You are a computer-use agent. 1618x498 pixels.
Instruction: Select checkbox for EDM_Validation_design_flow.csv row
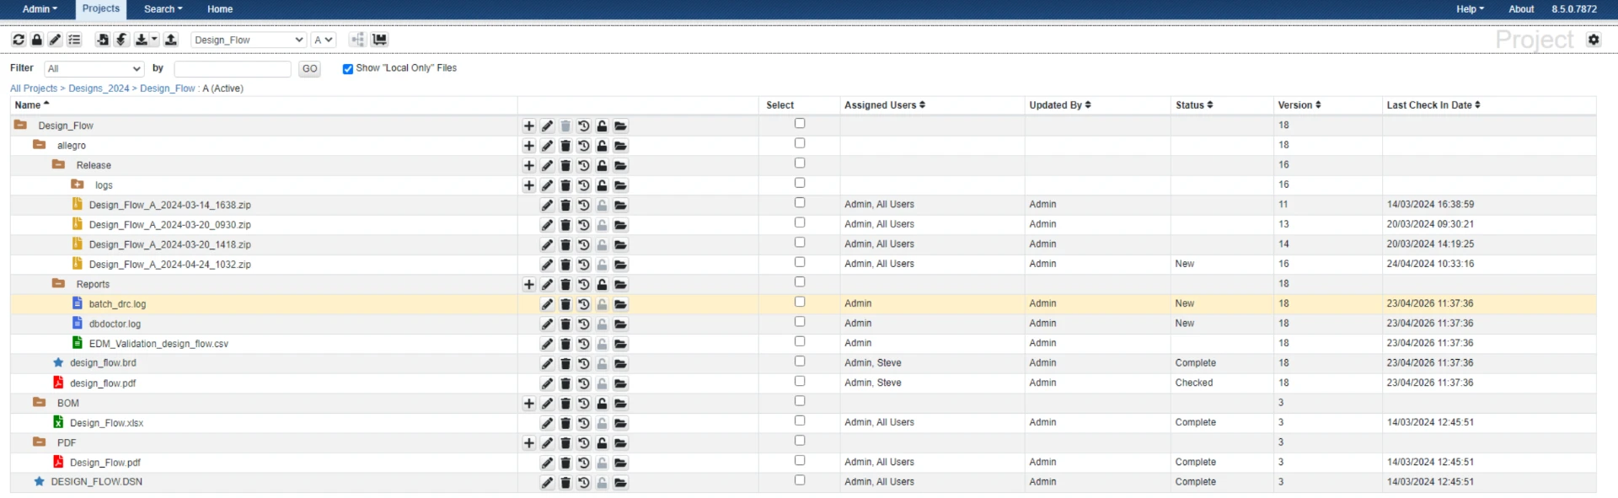[x=800, y=341]
